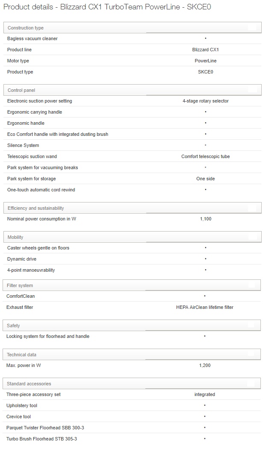This screenshot has width=263, height=449.
Task: Click the white square in Construction type header
Action: click(252, 28)
